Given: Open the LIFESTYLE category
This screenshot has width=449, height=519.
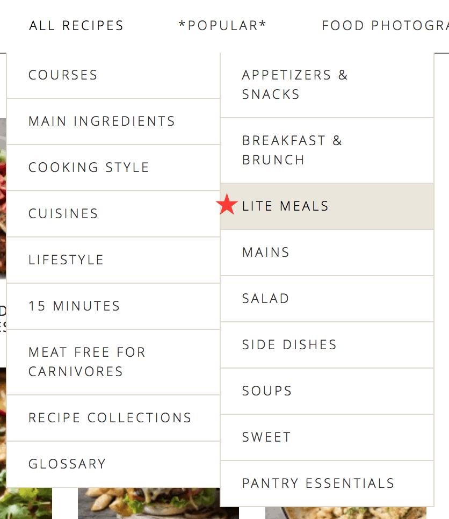Looking at the screenshot, I should tap(66, 260).
